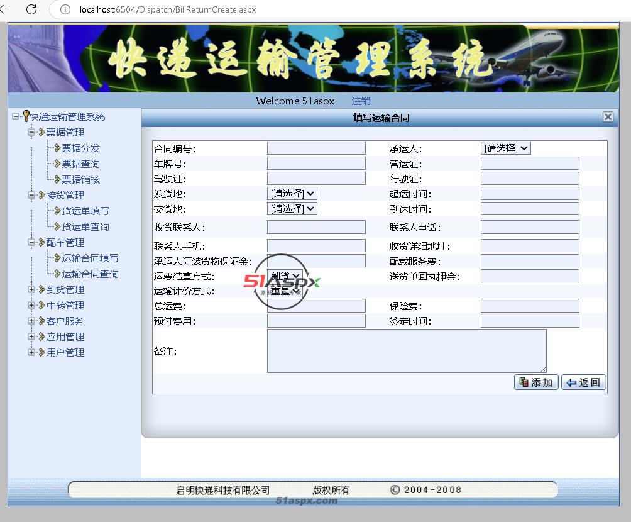Click the 联系人电话 input field
This screenshot has height=522, width=631.
pyautogui.click(x=530, y=227)
